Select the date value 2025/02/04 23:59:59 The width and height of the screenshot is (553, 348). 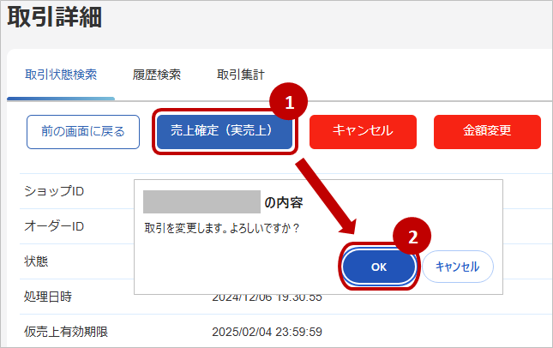[267, 332]
